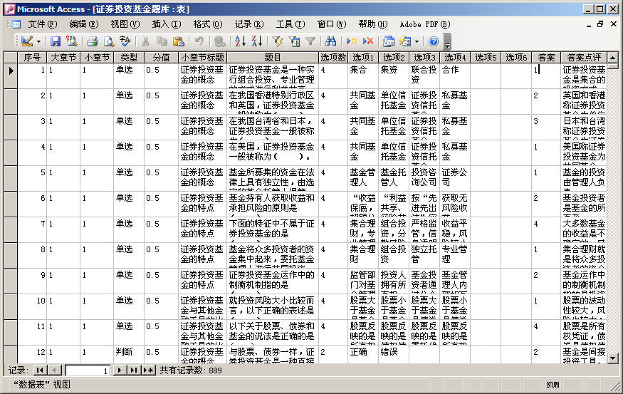Click the select-all corner box of datasheet

(x=11, y=58)
